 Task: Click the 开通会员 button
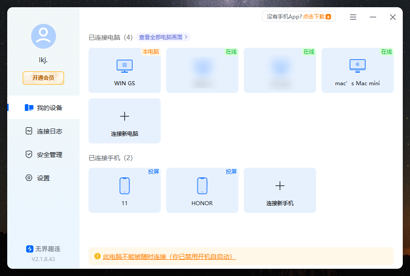tap(43, 78)
